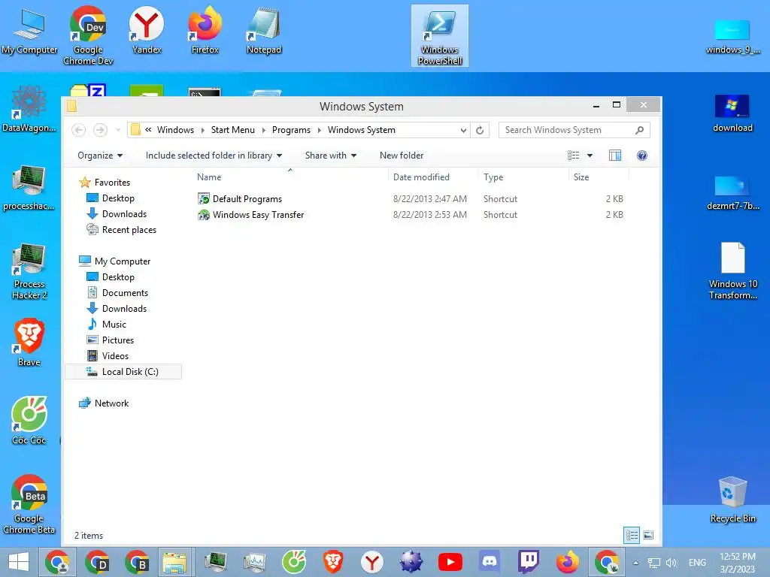The height and width of the screenshot is (577, 770).
Task: Navigate to Start Menu breadcrumb
Action: tap(233, 130)
